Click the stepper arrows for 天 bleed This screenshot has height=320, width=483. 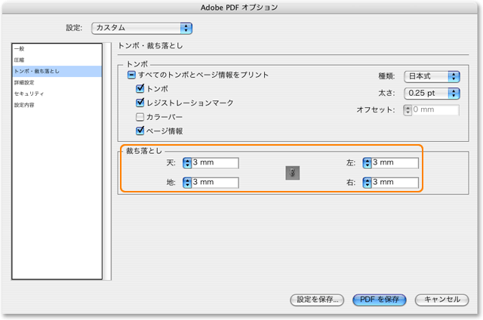[188, 162]
